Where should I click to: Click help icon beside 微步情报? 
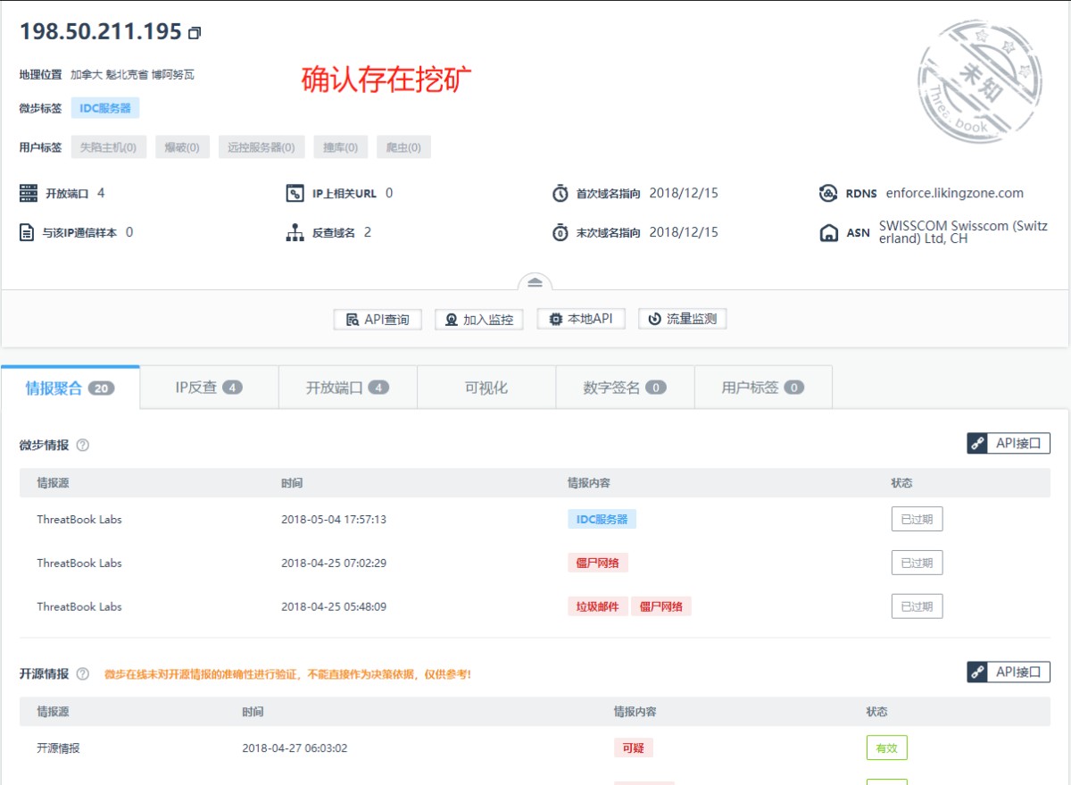click(x=83, y=445)
